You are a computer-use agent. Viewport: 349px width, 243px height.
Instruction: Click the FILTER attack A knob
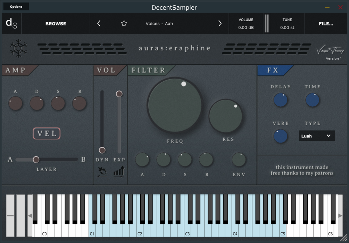[x=142, y=160]
